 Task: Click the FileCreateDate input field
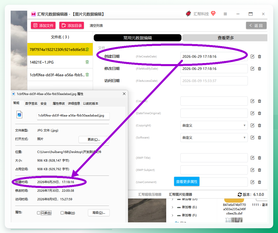point(214,56)
